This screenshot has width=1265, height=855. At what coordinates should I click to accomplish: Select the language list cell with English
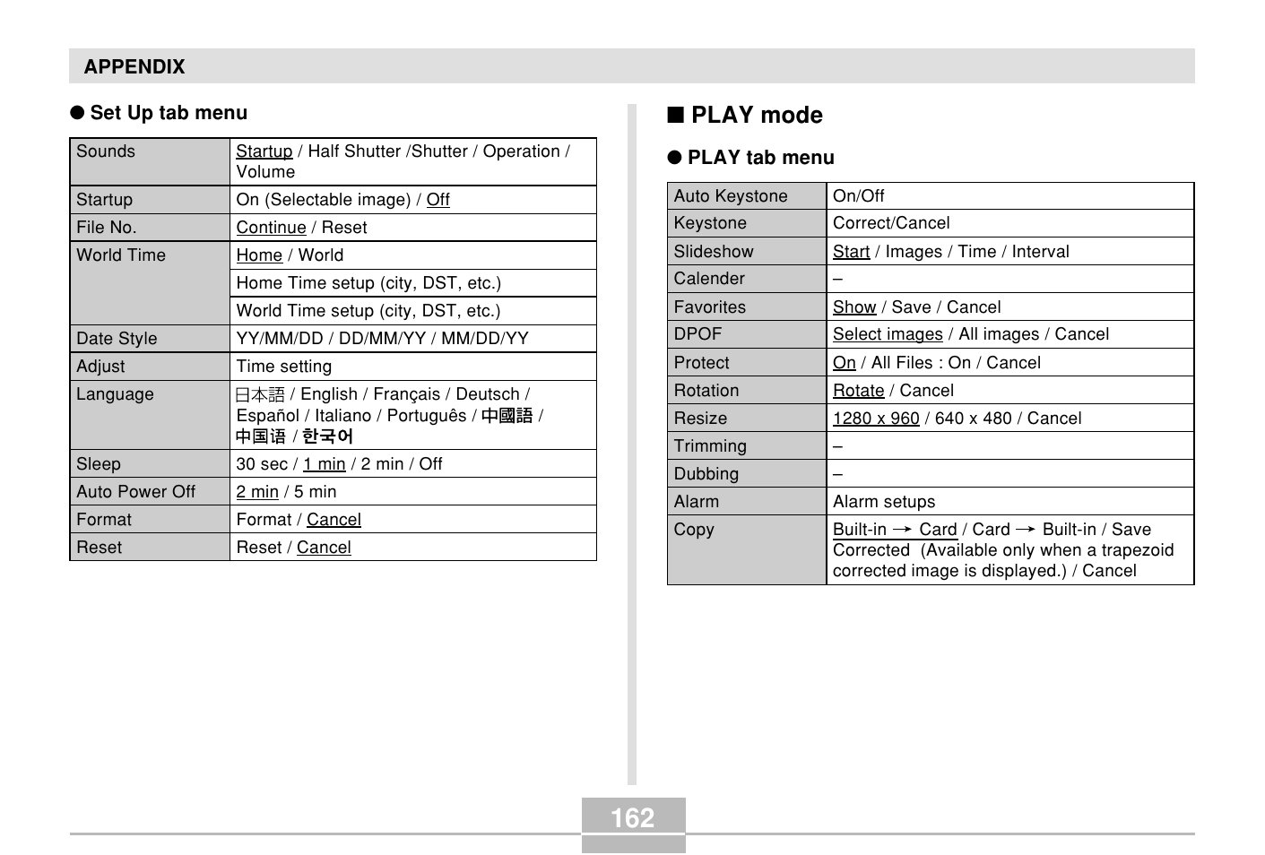(x=413, y=415)
